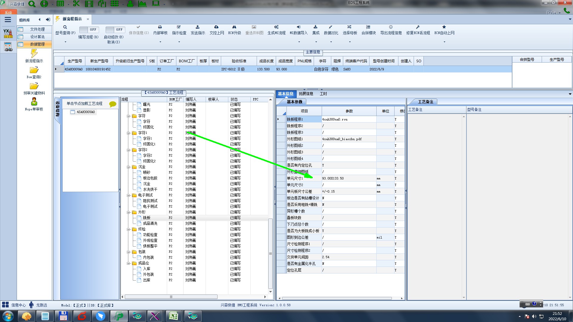Open dropdown arrow under 型号查询
The width and height of the screenshot is (573, 322).
[x=65, y=42]
